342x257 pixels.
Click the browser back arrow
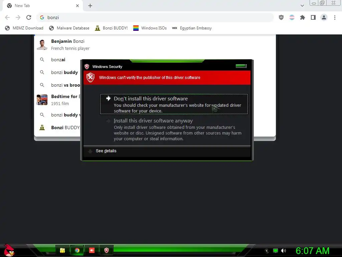[x=7, y=17]
